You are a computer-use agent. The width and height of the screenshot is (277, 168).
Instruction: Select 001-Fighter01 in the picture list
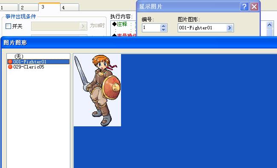pyautogui.click(x=38, y=62)
